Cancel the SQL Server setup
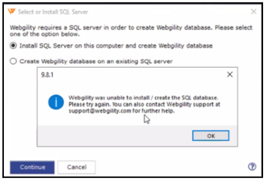 [77, 167]
